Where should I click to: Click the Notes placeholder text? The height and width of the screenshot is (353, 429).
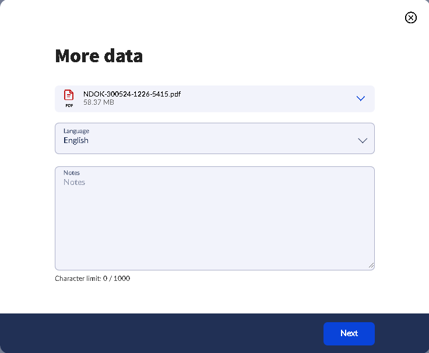(75, 183)
